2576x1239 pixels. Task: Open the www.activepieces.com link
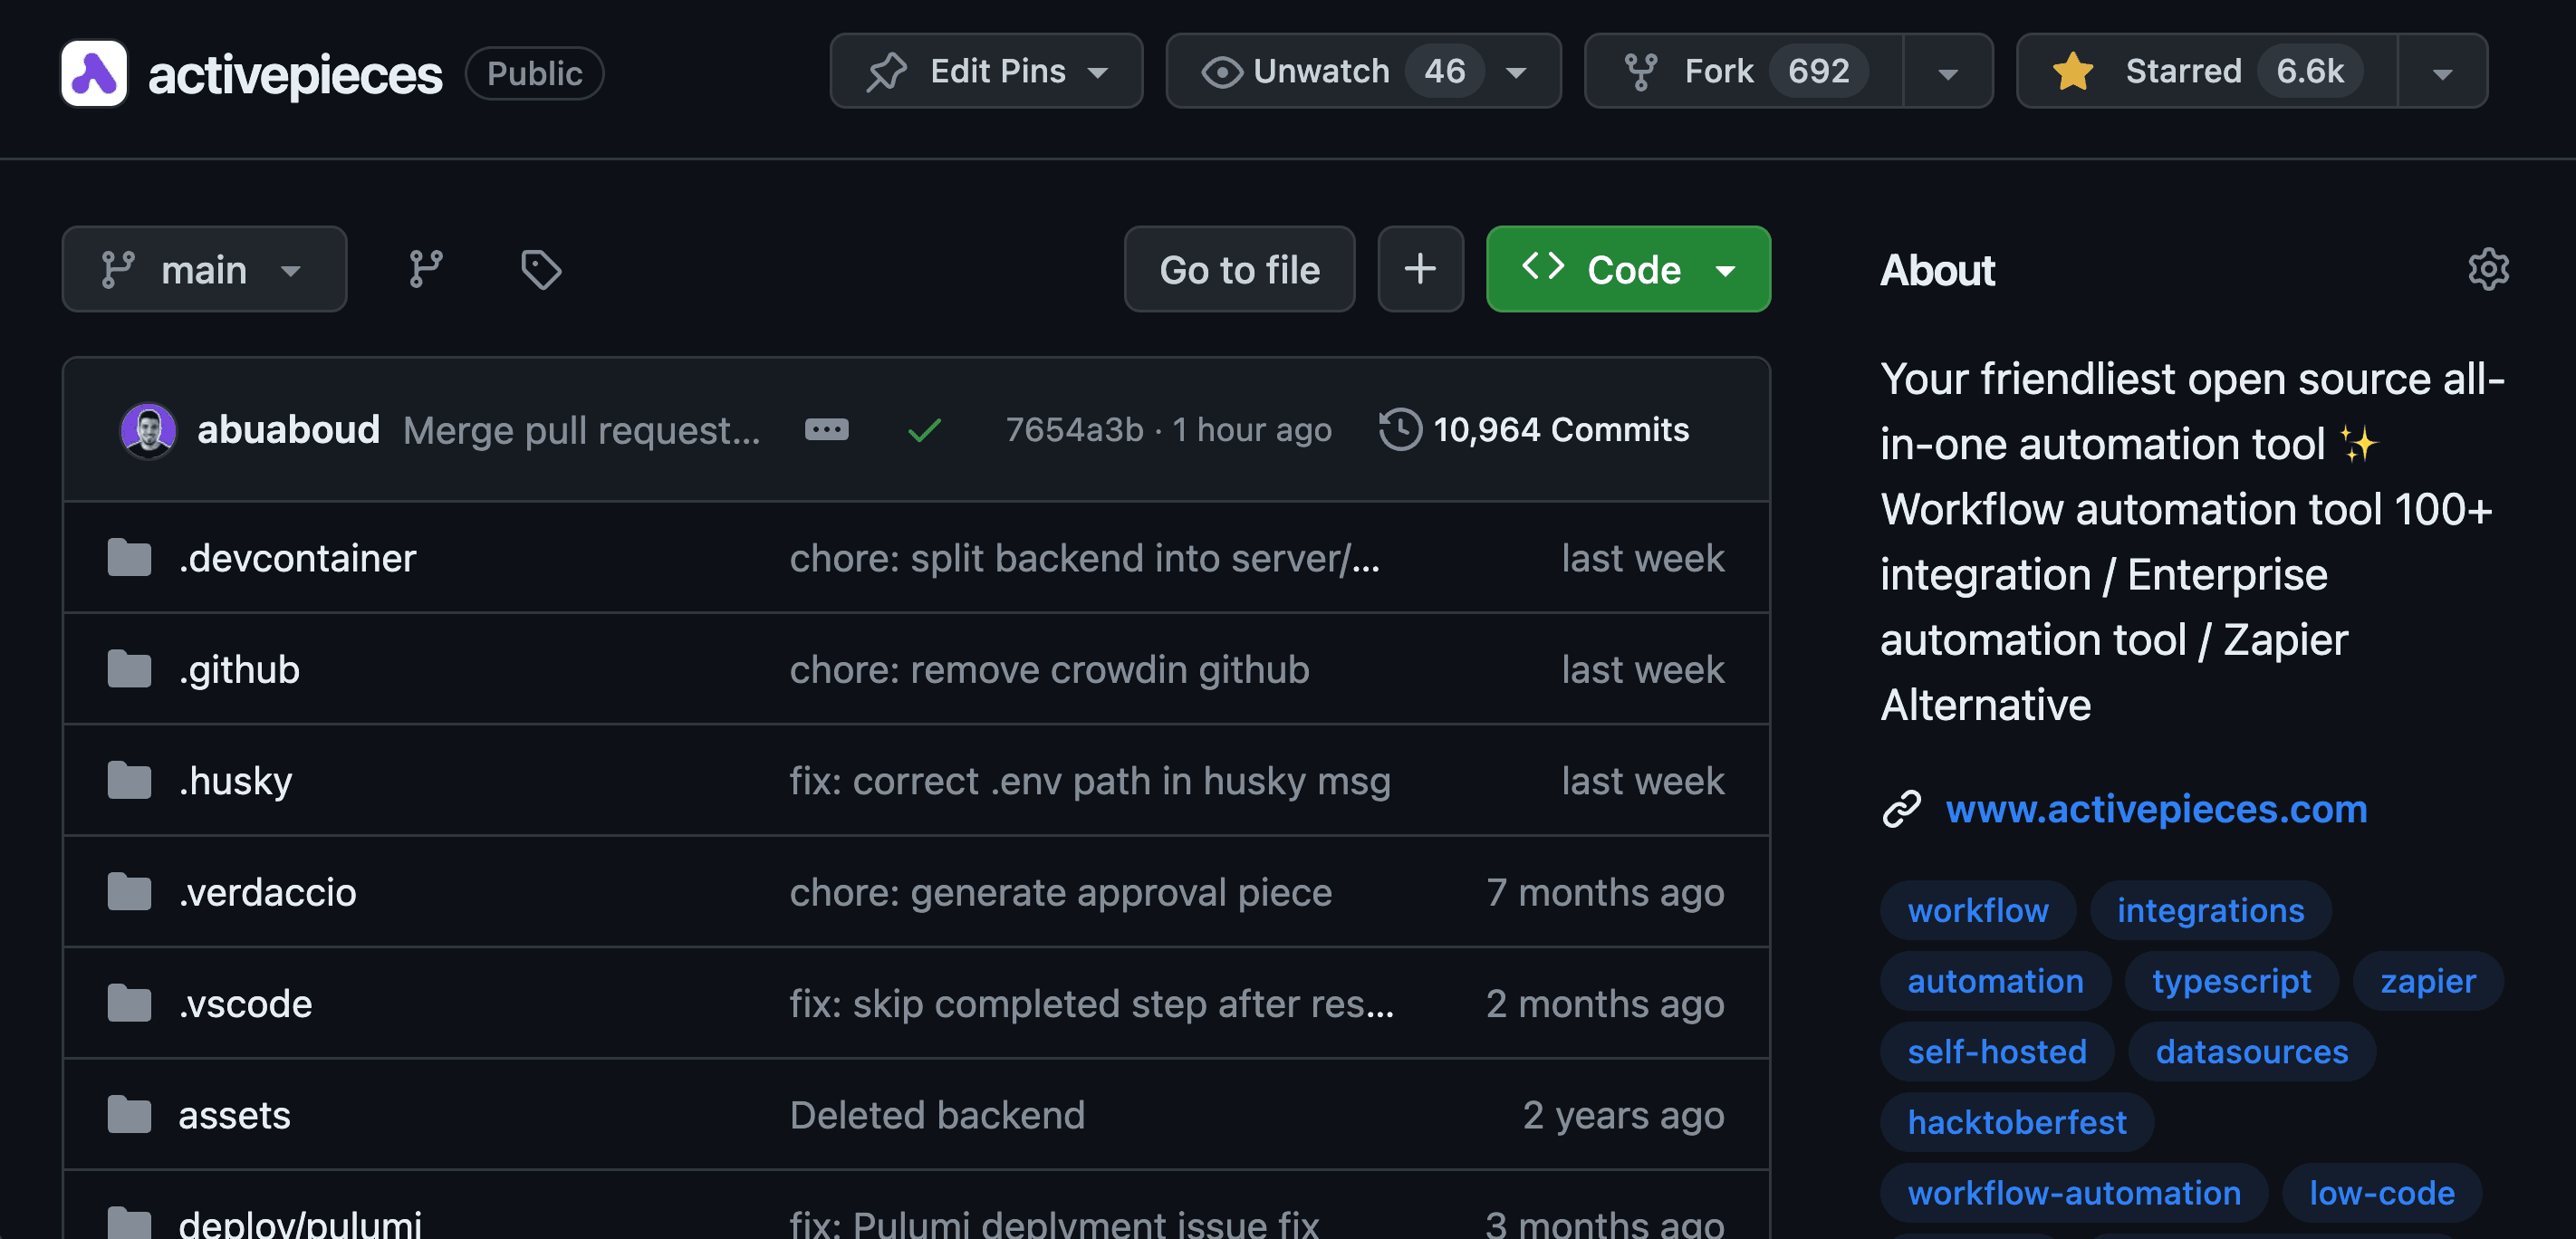pos(2156,808)
